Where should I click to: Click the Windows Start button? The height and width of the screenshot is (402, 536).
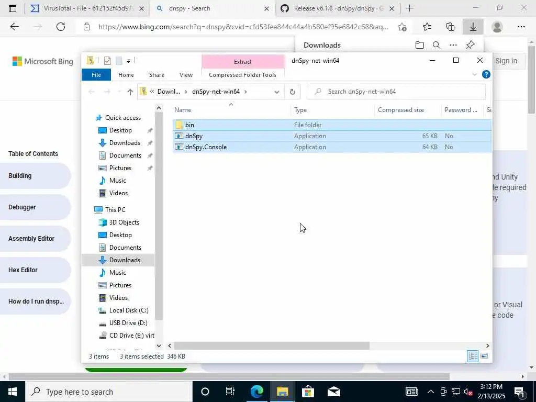click(x=13, y=392)
